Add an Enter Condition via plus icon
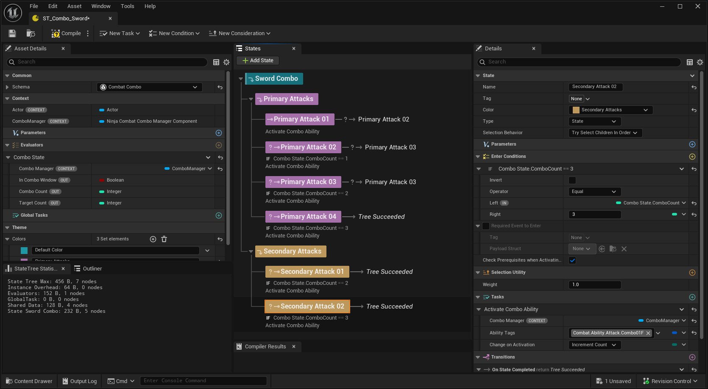708x389 pixels. (692, 157)
